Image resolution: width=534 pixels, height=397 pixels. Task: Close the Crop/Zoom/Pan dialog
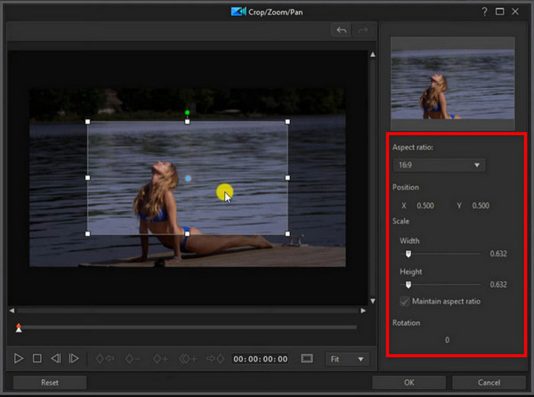click(x=515, y=12)
